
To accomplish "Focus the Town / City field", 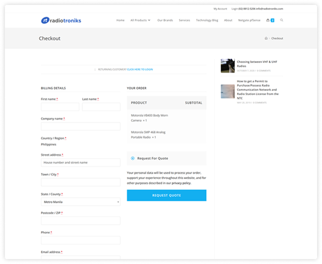I will click(x=80, y=182).
